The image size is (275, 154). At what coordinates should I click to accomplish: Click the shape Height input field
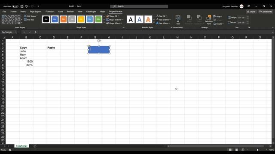tap(241, 18)
